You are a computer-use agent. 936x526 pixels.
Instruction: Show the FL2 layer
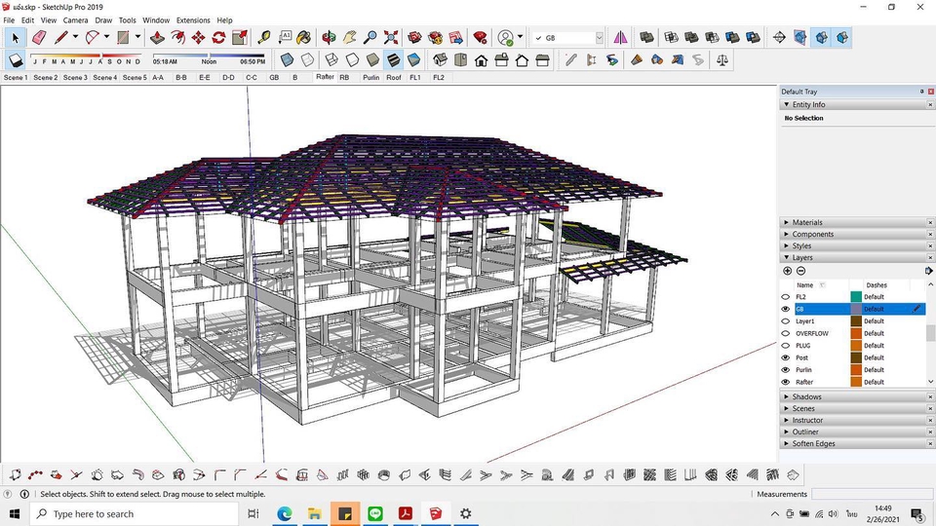[786, 297]
